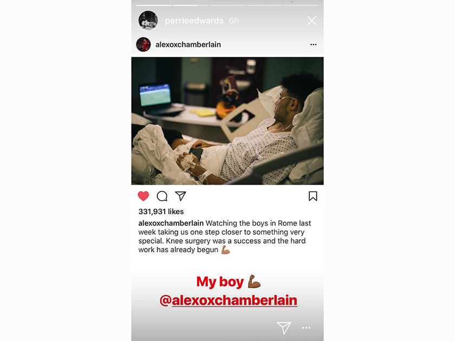The width and height of the screenshot is (455, 341).
Task: Toggle the bookmark save icon
Action: pyautogui.click(x=313, y=196)
